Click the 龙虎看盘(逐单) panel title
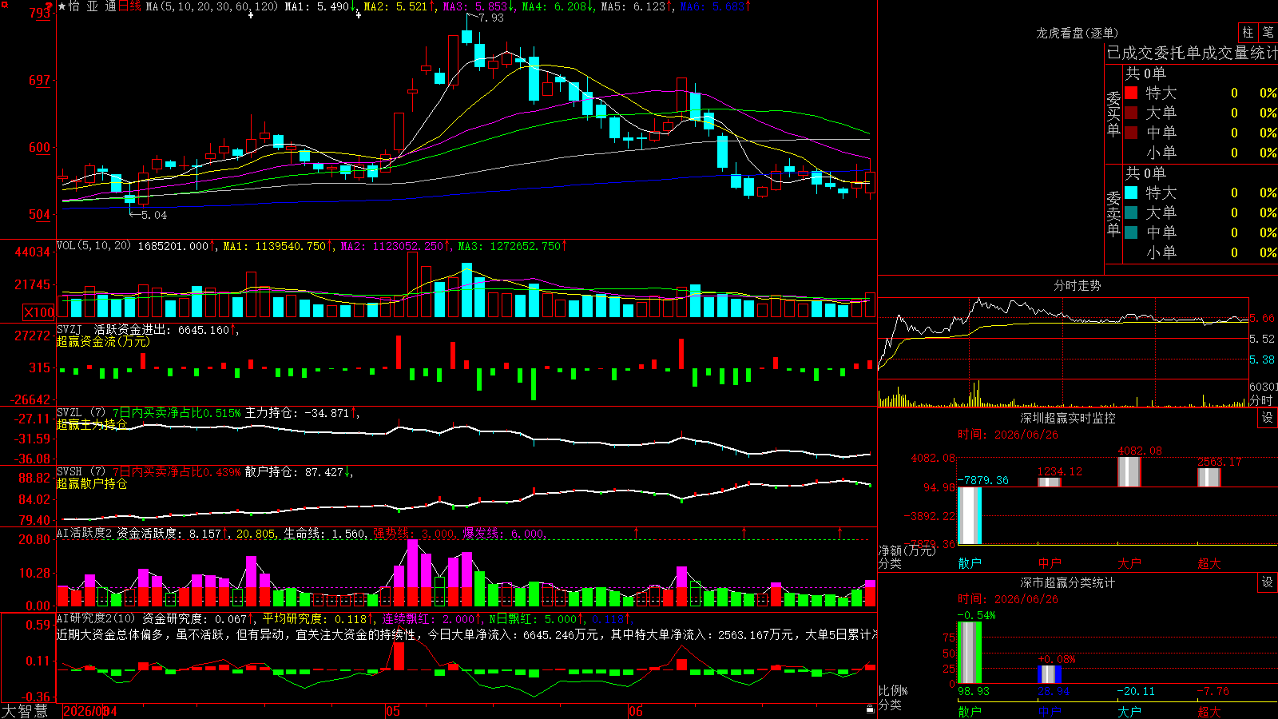1278x719 pixels. tap(1077, 33)
